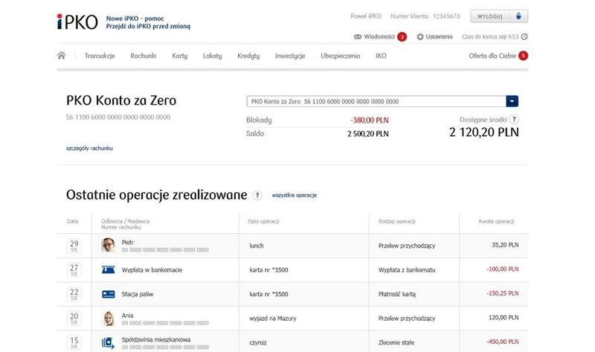Click the date badge 27 SIE
This screenshot has height=352, width=595.
(x=74, y=270)
